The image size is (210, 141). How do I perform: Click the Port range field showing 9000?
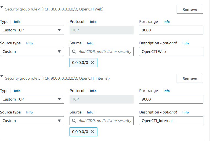point(171,99)
